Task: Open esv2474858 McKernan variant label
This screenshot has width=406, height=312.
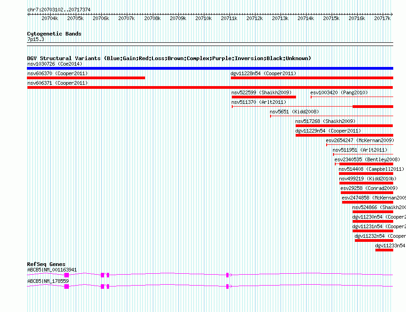Action: (374, 198)
